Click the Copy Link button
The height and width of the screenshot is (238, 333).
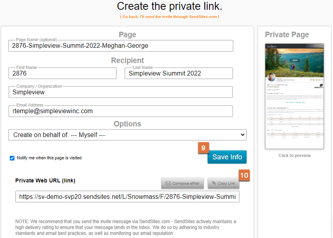[224, 183]
